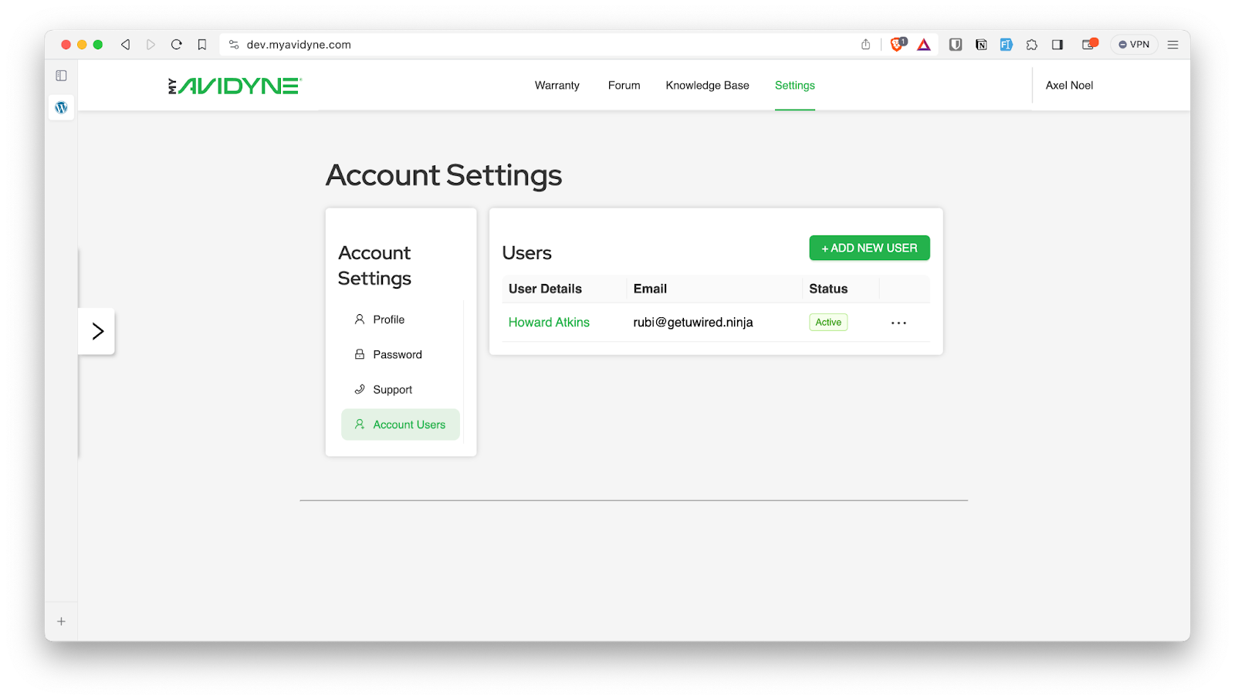1235x700 pixels.
Task: Click the MyAvidyne logo
Action: (235, 86)
